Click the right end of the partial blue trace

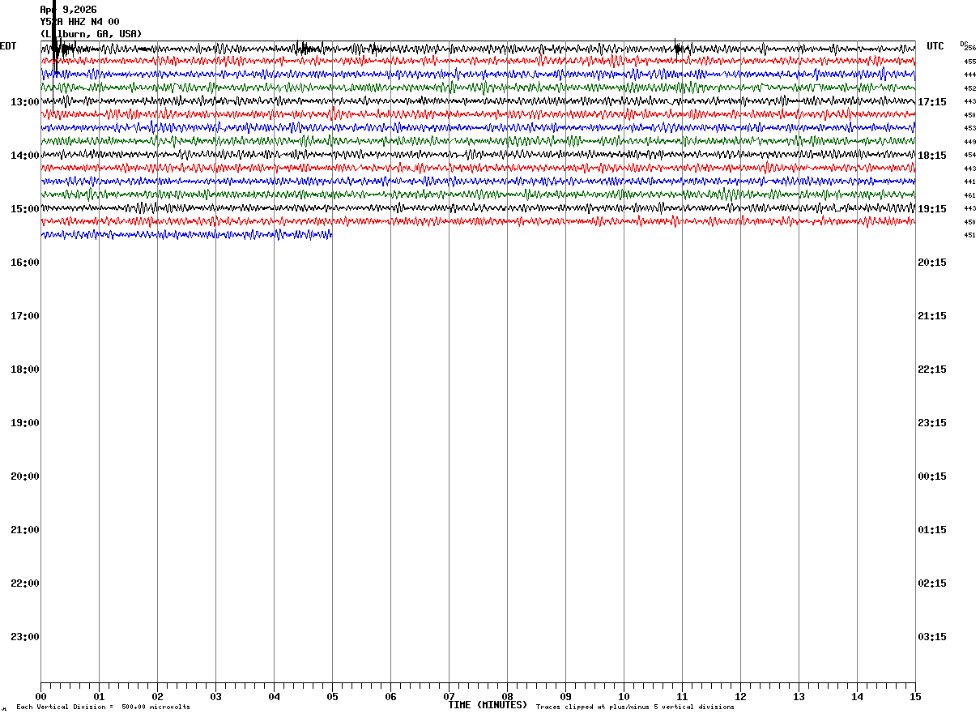(x=330, y=235)
